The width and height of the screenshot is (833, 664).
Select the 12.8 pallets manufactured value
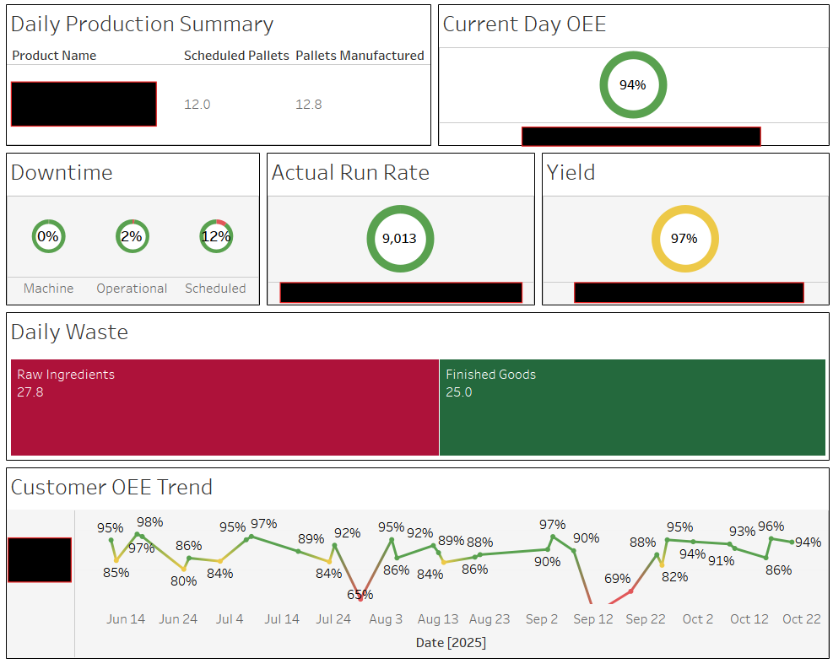308,105
